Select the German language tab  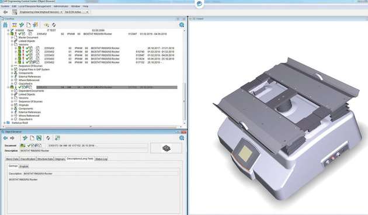(x=13, y=166)
